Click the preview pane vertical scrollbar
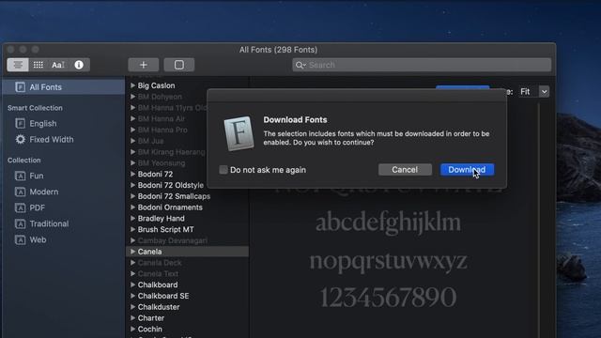601x338 pixels. coord(538,221)
